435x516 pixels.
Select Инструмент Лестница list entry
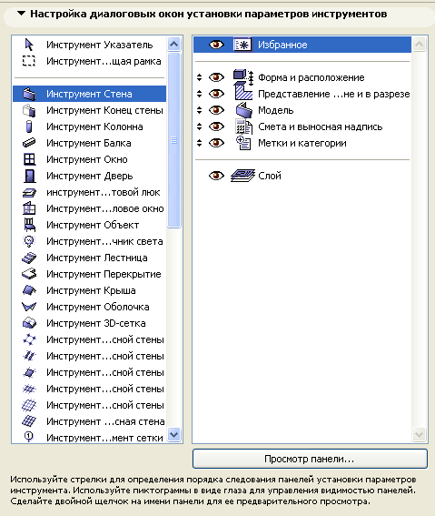[x=90, y=258]
